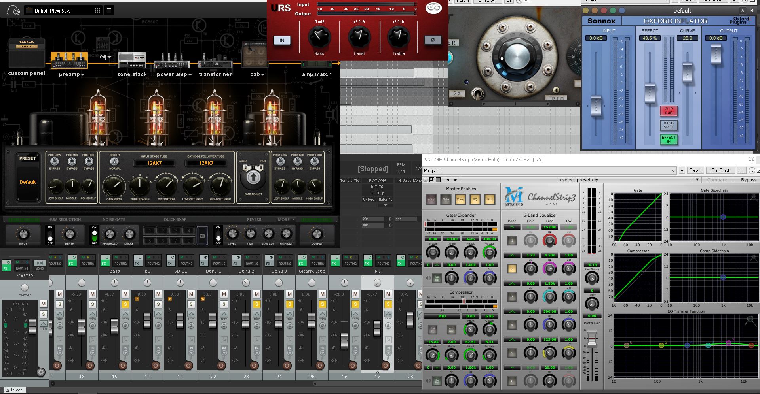760x394 pixels.
Task: Click the ChannelStrip Bypass button
Action: coord(749,180)
